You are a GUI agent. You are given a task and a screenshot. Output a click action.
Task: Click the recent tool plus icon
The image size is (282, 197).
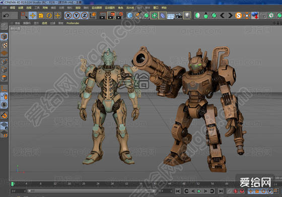click(57, 16)
